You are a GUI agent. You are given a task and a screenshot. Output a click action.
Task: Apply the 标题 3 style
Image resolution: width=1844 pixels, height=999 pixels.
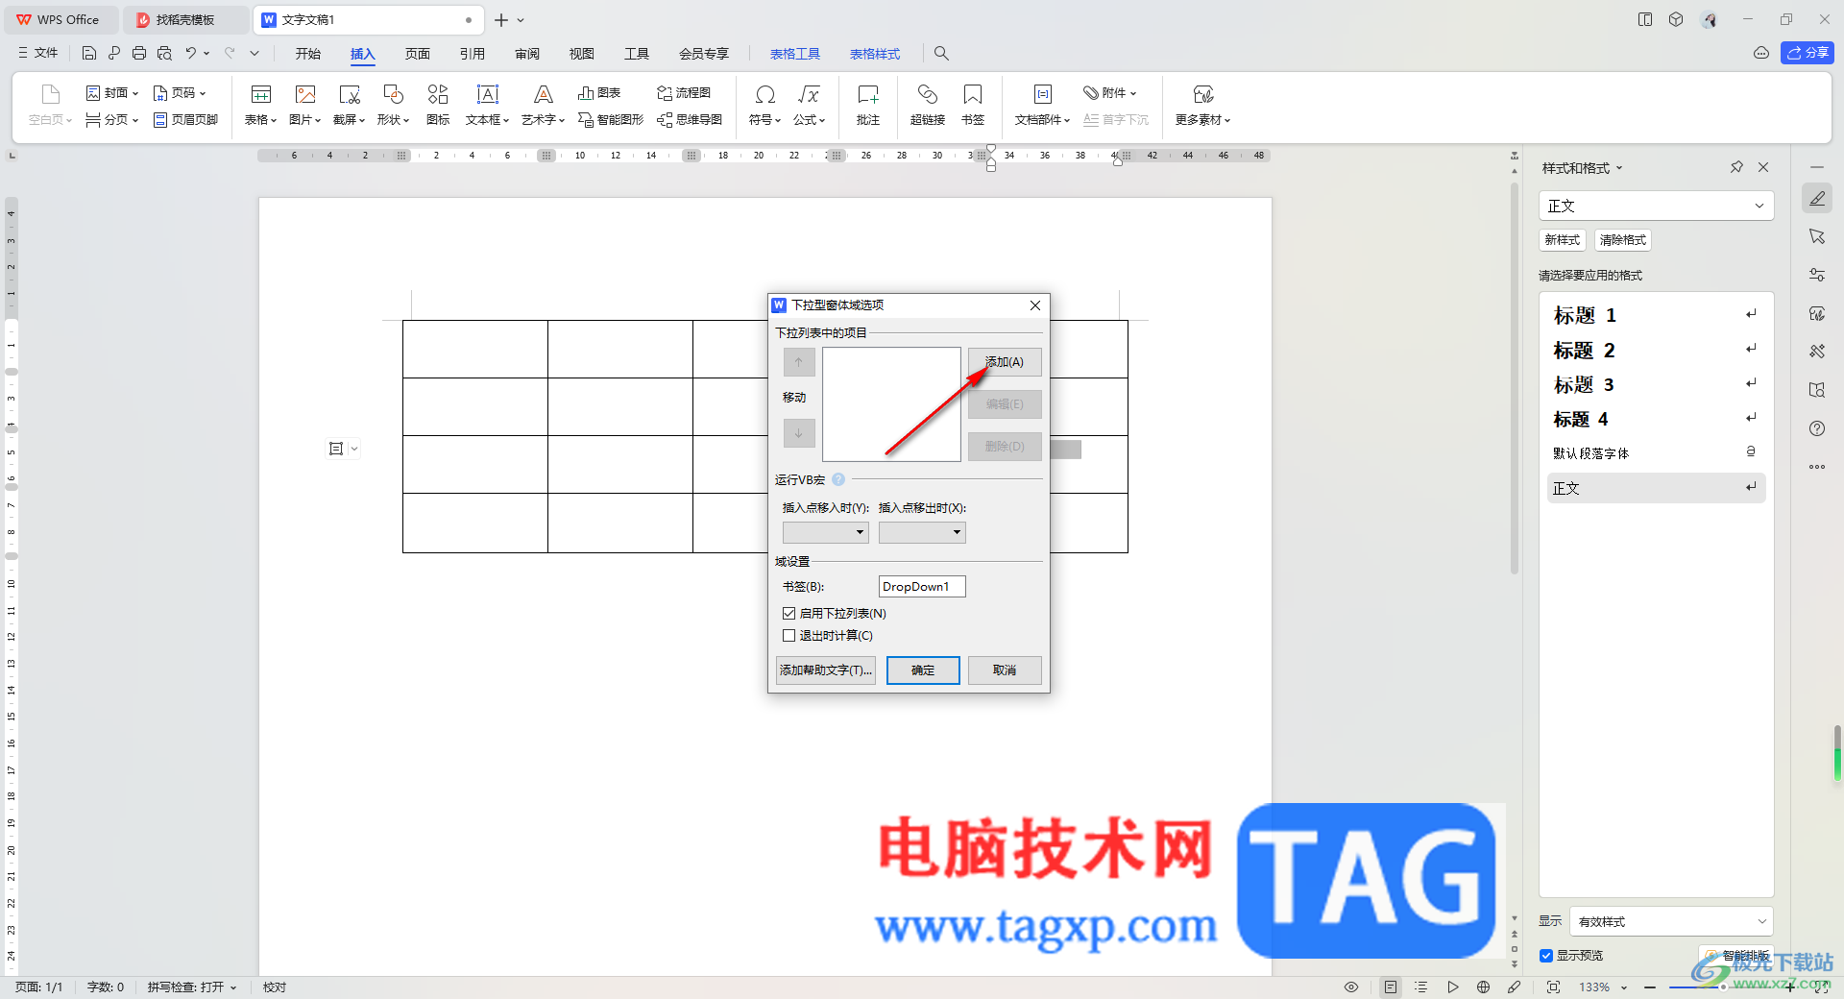[1656, 384]
